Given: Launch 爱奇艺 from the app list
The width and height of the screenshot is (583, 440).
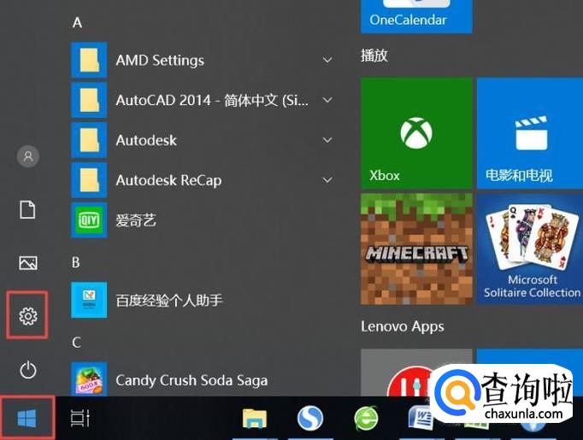Looking at the screenshot, I should (136, 220).
